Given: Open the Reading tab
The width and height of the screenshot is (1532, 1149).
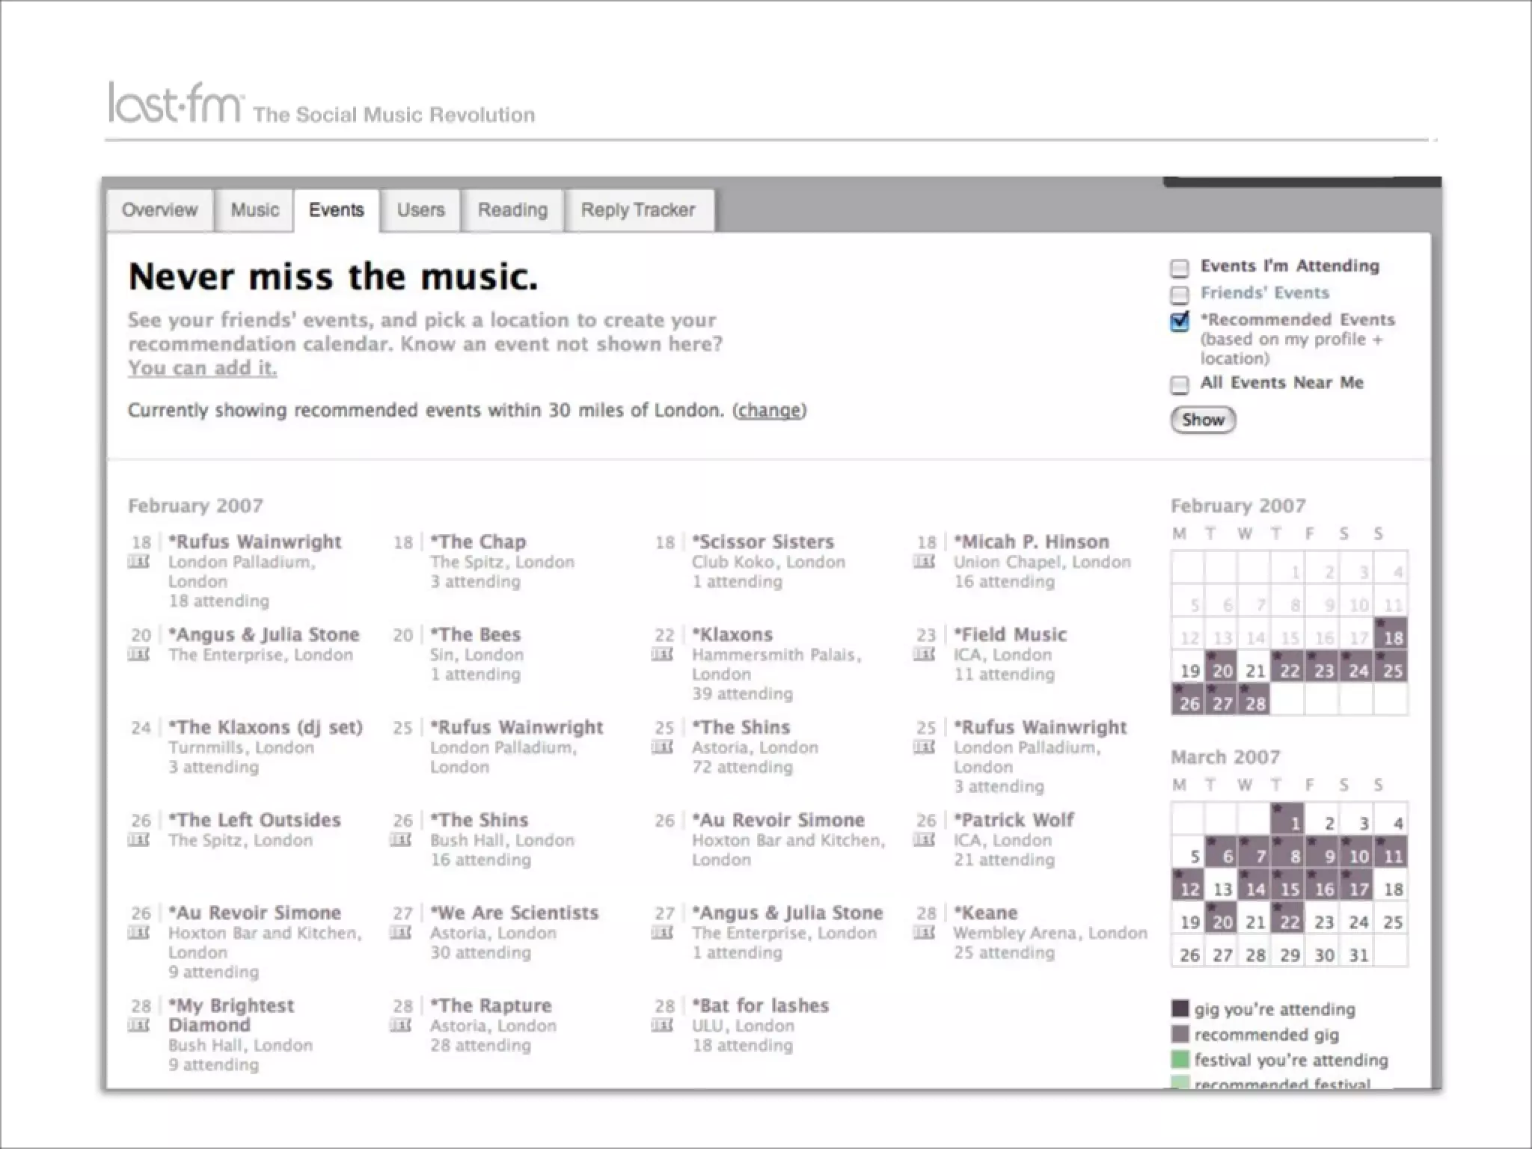Looking at the screenshot, I should [512, 210].
